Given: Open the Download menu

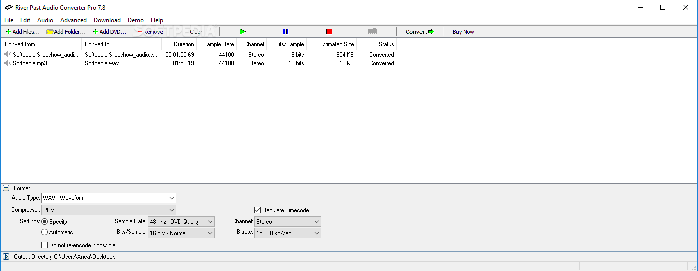Looking at the screenshot, I should [107, 20].
